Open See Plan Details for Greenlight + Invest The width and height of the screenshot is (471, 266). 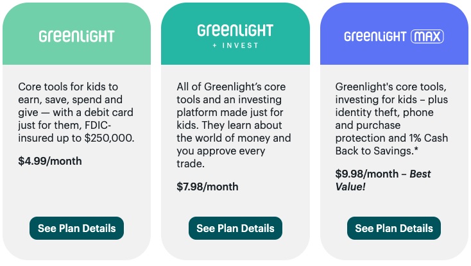point(235,228)
